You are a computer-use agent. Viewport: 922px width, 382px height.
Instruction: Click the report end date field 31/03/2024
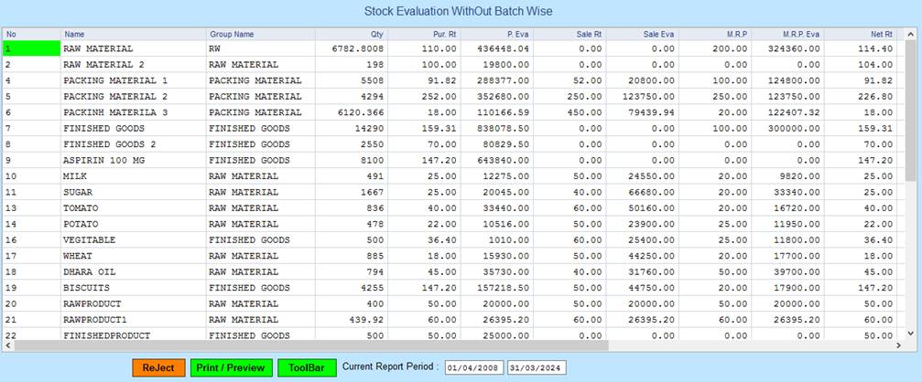pyautogui.click(x=537, y=368)
